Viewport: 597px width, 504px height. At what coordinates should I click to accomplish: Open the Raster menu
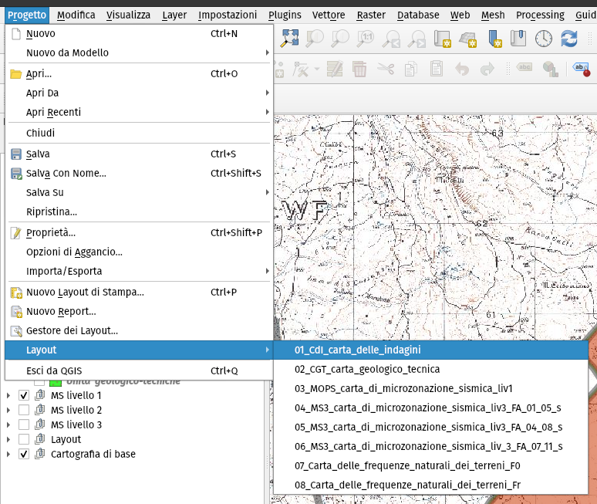[x=371, y=15]
